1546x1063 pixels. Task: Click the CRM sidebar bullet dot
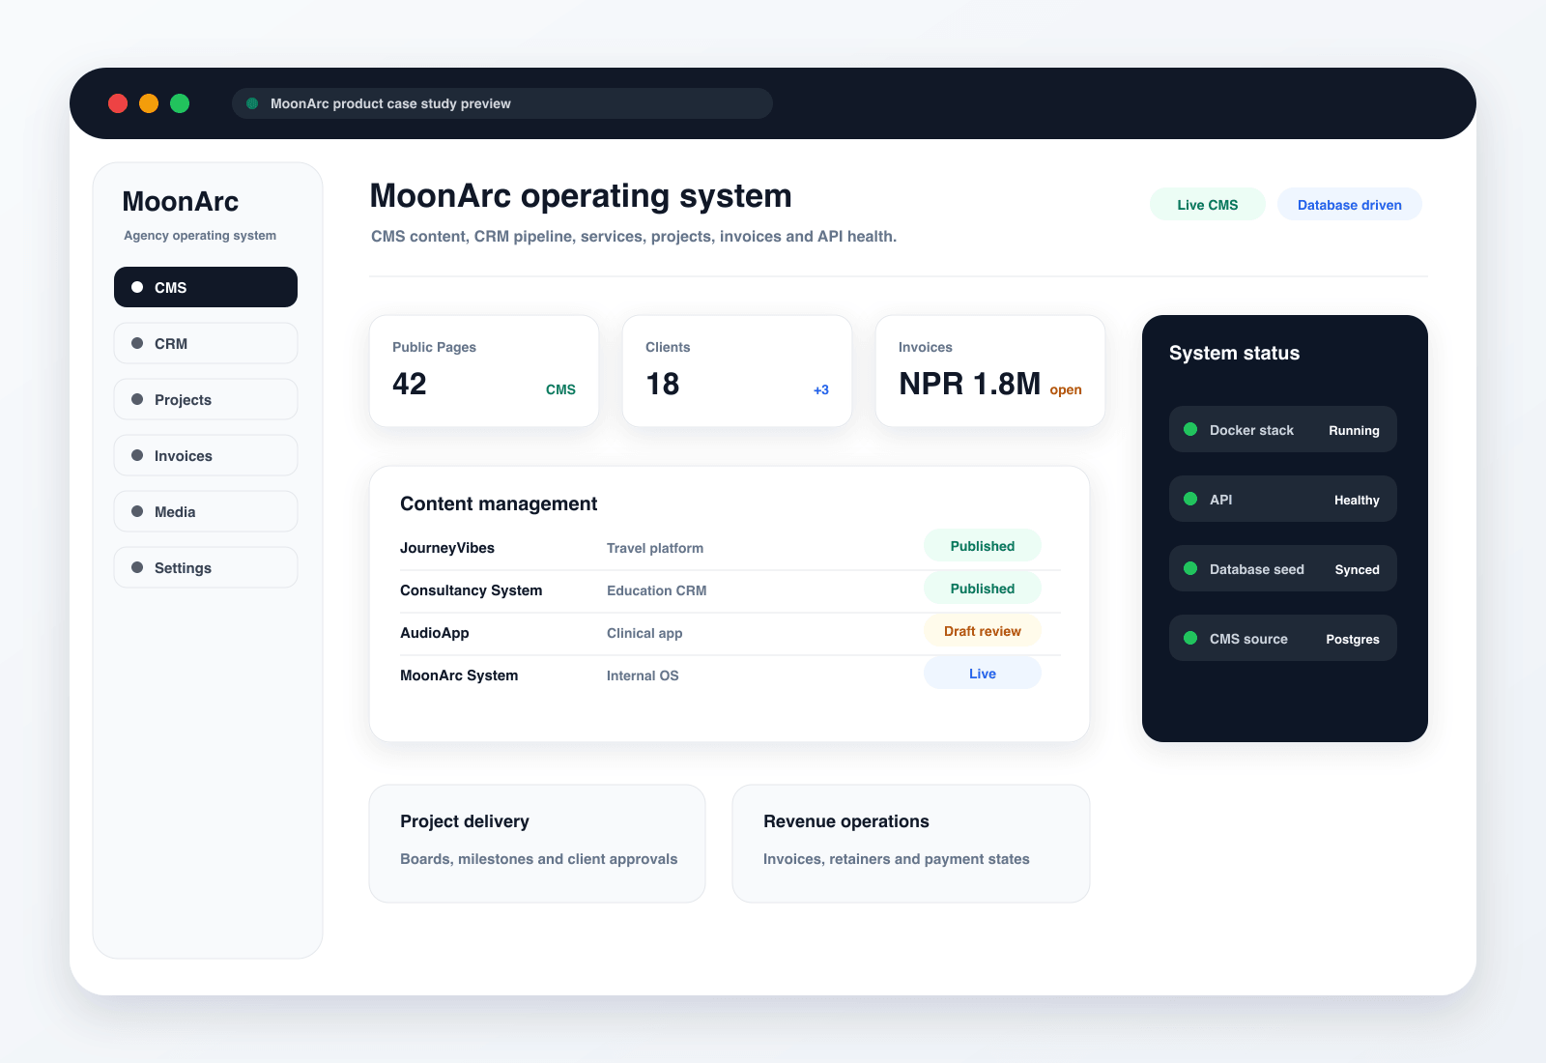click(137, 343)
